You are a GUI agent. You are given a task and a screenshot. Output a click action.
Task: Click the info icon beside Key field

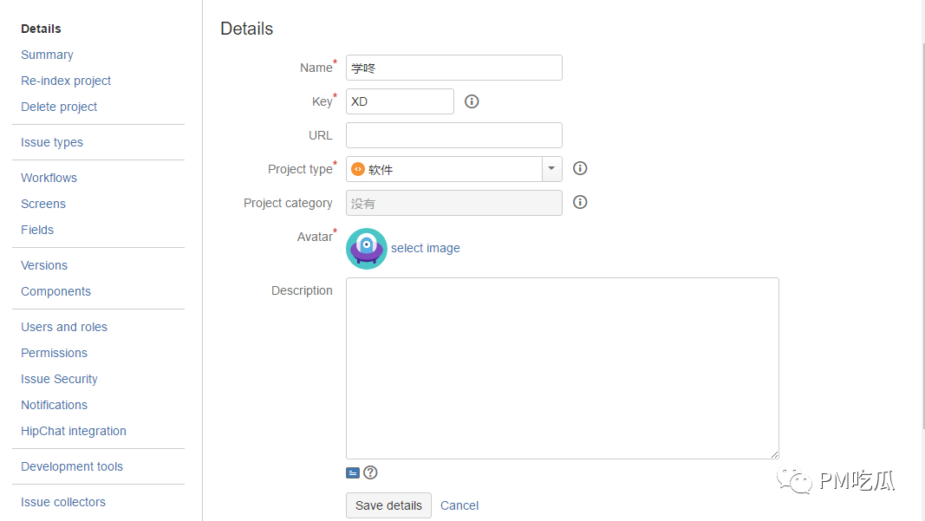pyautogui.click(x=472, y=101)
